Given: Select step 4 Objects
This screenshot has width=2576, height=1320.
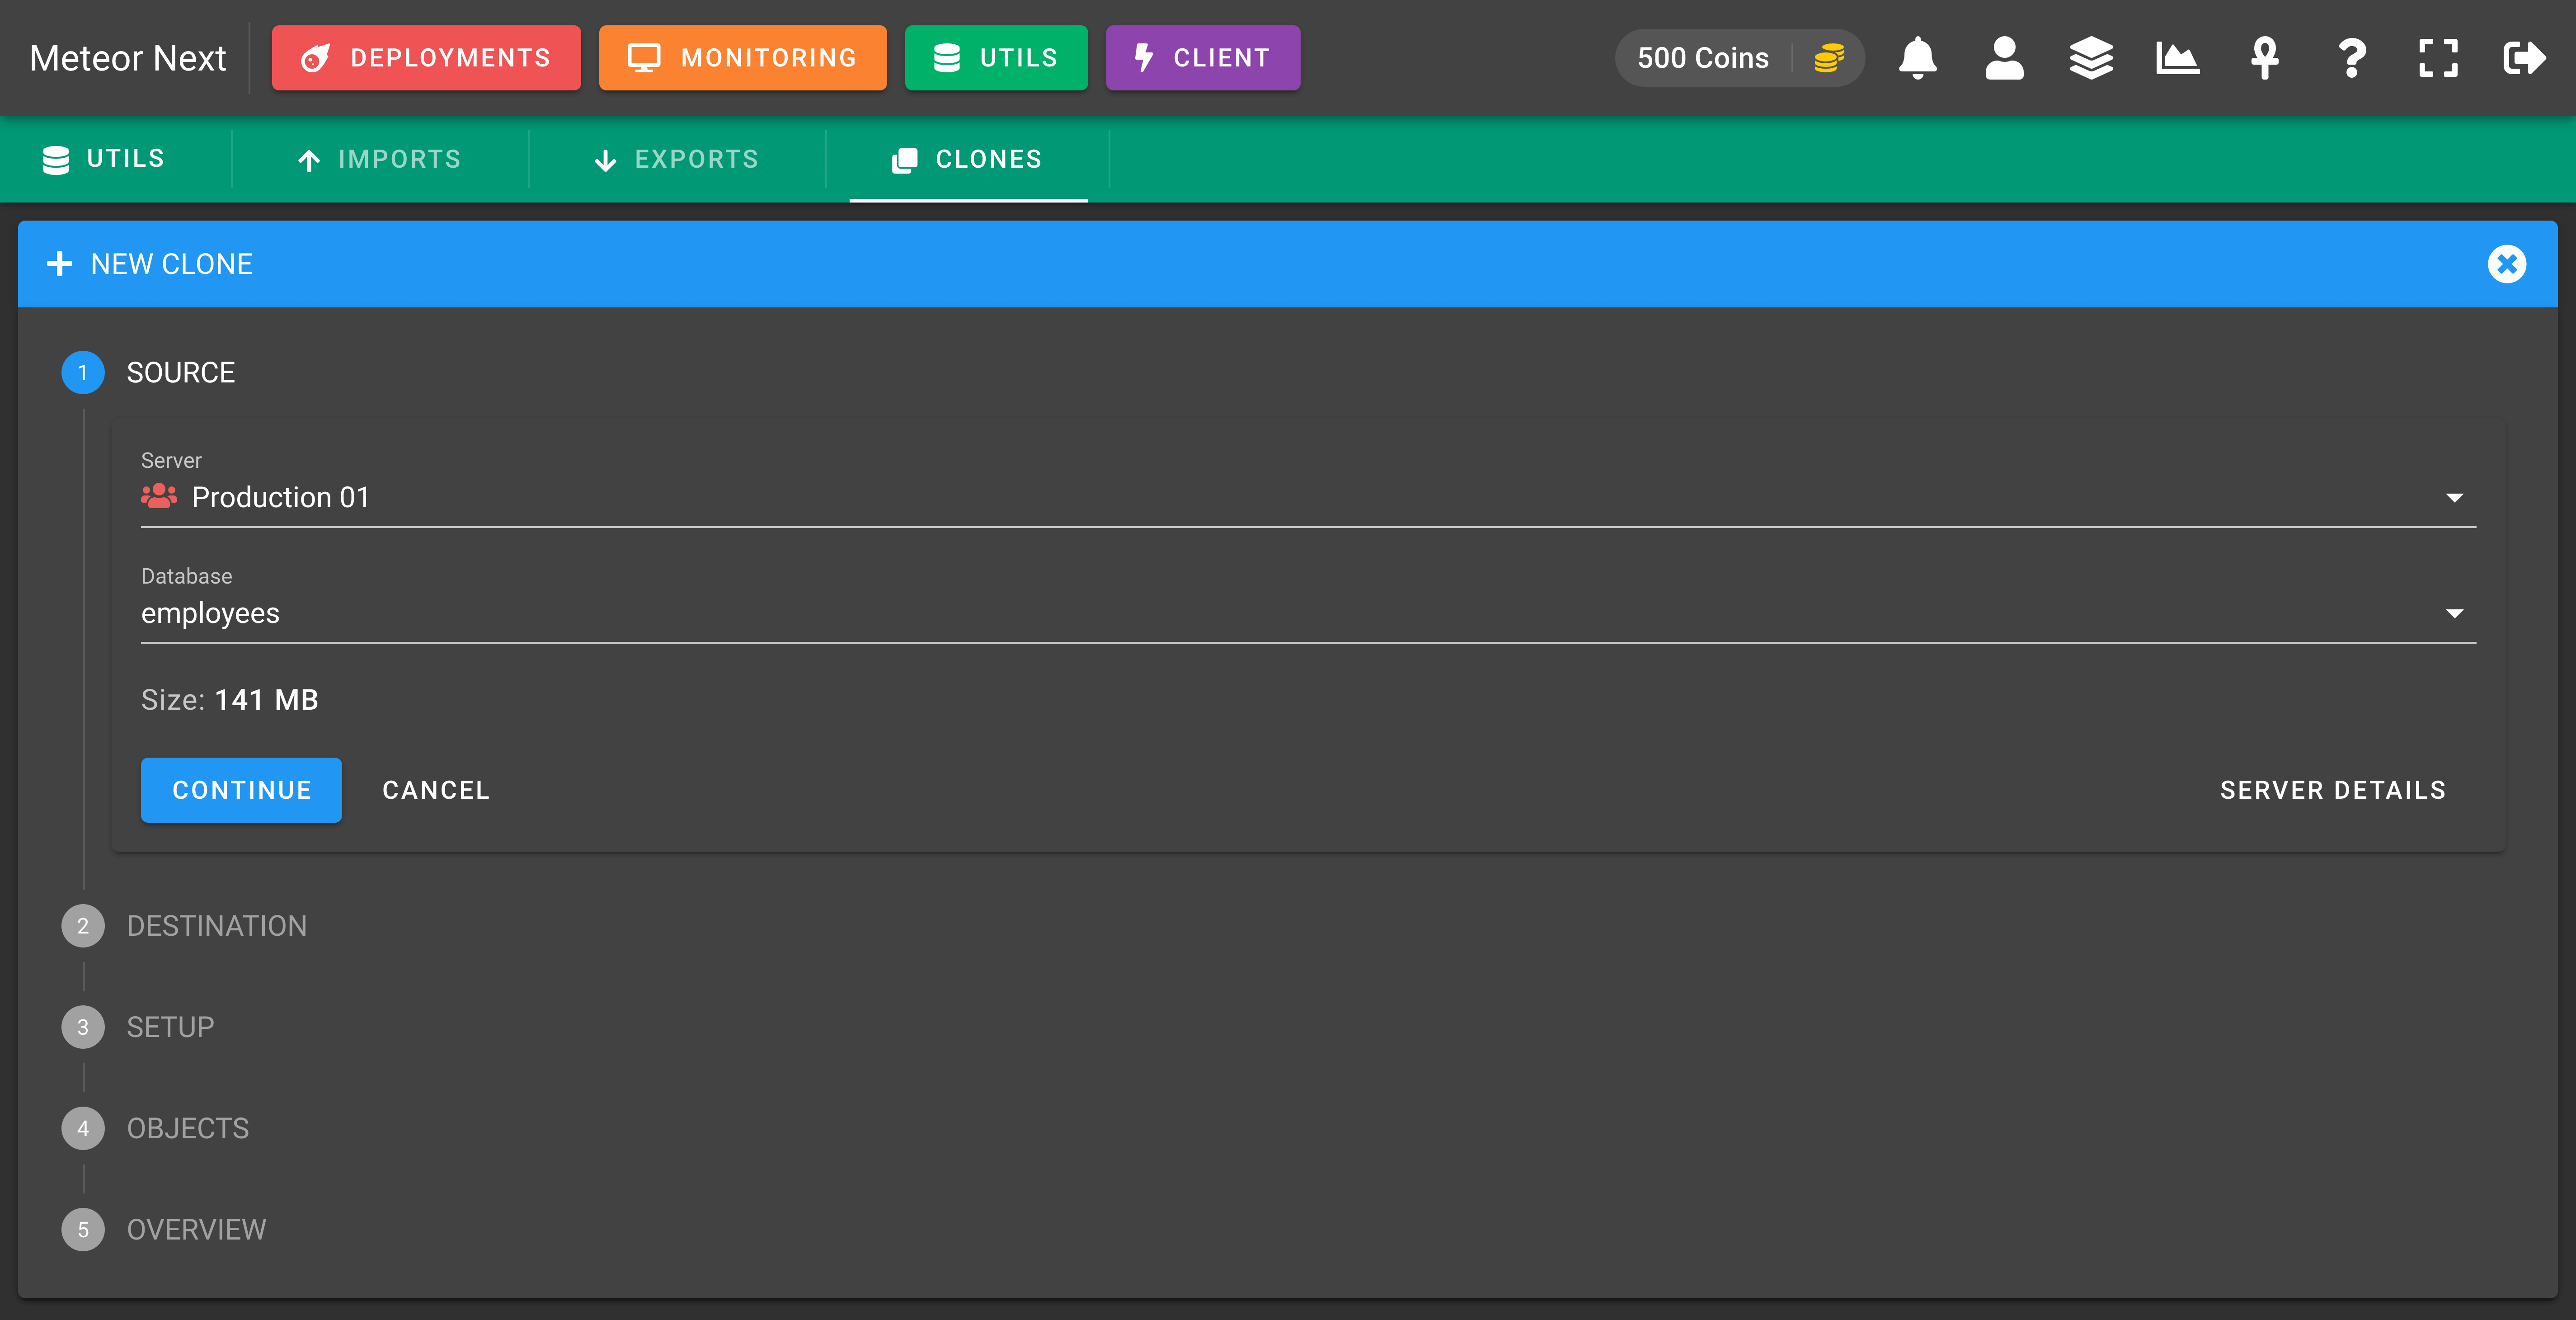Looking at the screenshot, I should (156, 1128).
